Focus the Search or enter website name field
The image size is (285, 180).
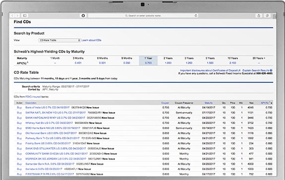143,16
